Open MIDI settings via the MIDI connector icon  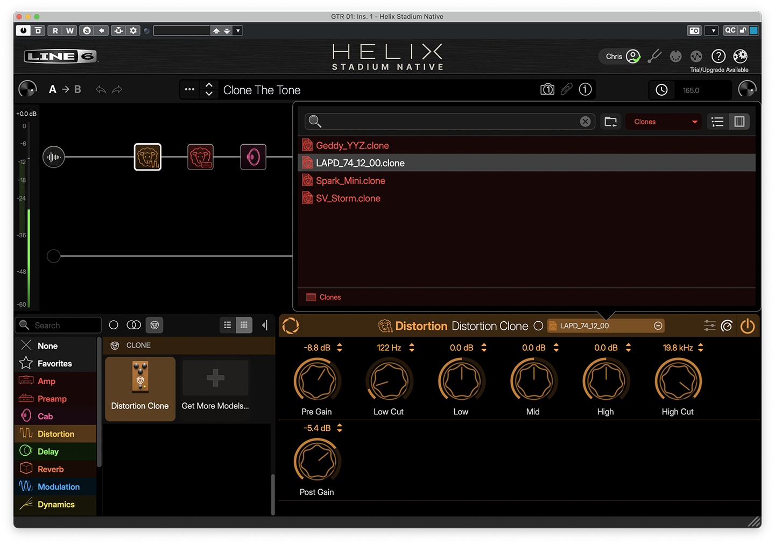coord(675,56)
